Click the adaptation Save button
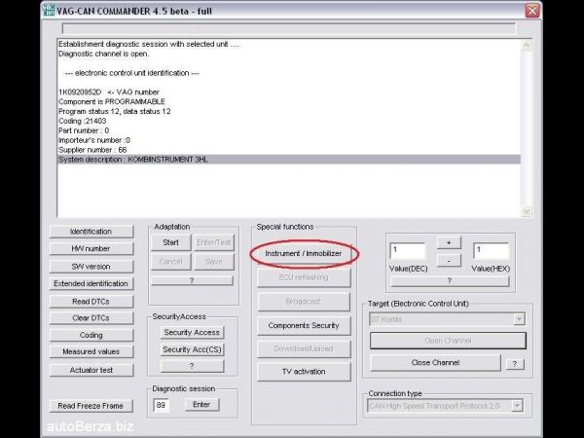Viewport: 584px width, 438px height. [214, 262]
